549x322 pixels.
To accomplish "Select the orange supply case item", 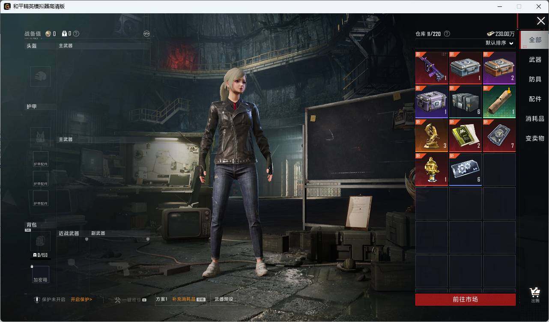I will coord(499,68).
